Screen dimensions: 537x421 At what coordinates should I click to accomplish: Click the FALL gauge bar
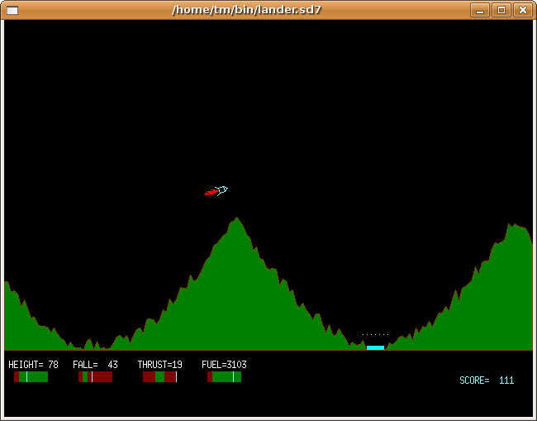point(95,377)
